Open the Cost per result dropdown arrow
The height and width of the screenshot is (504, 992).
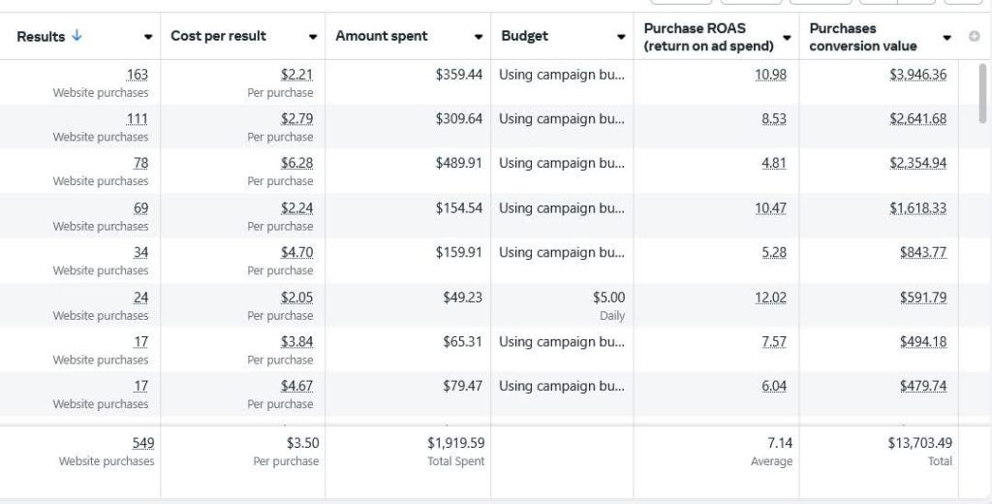point(313,37)
